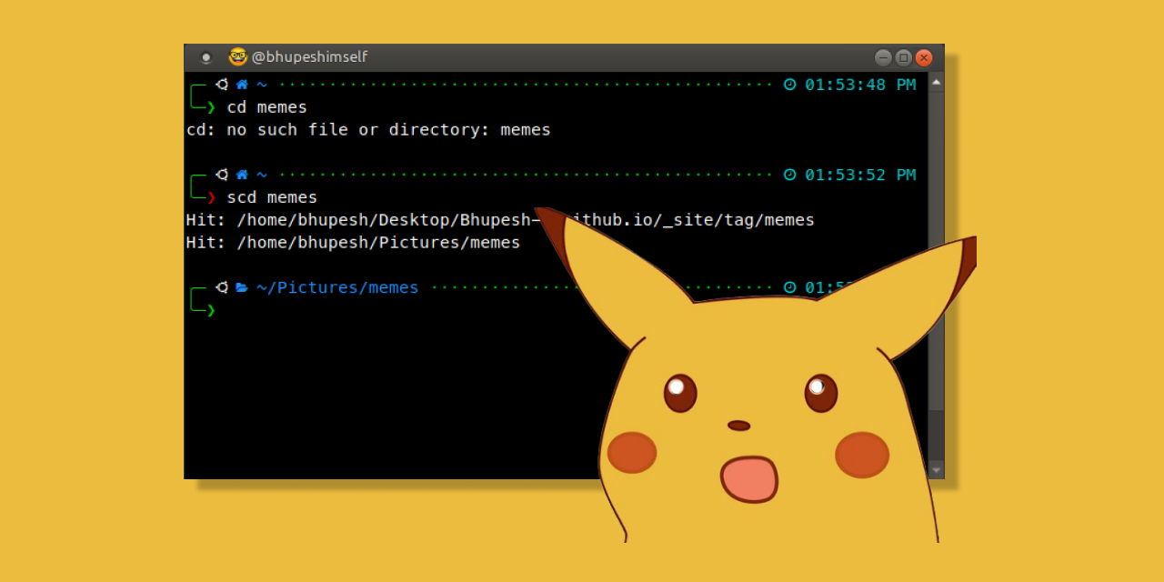Viewport: 1164px width, 582px height.
Task: Click the vertical scrollbar thumb
Action: pyautogui.click(x=936, y=250)
